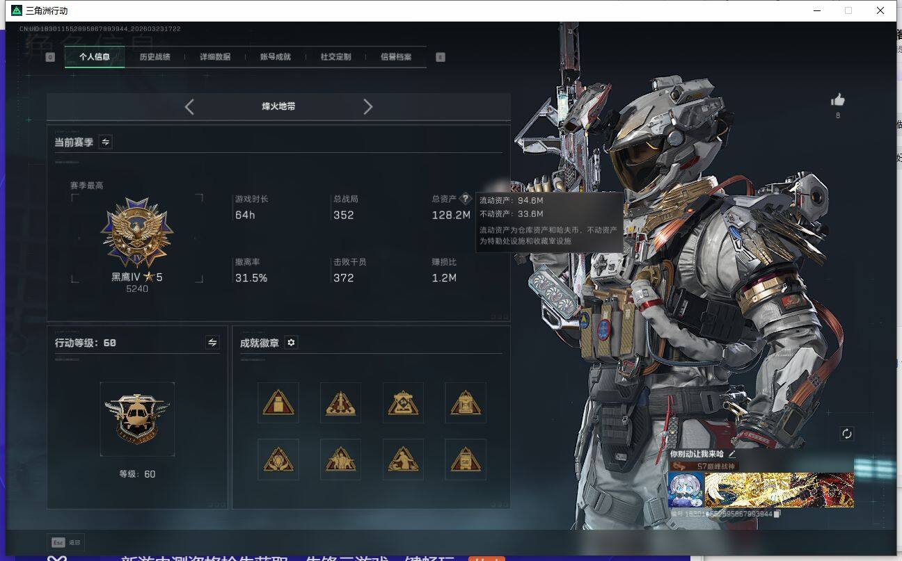The image size is (902, 561).
Task: Edit nickname with the pencil icon
Action: click(731, 454)
